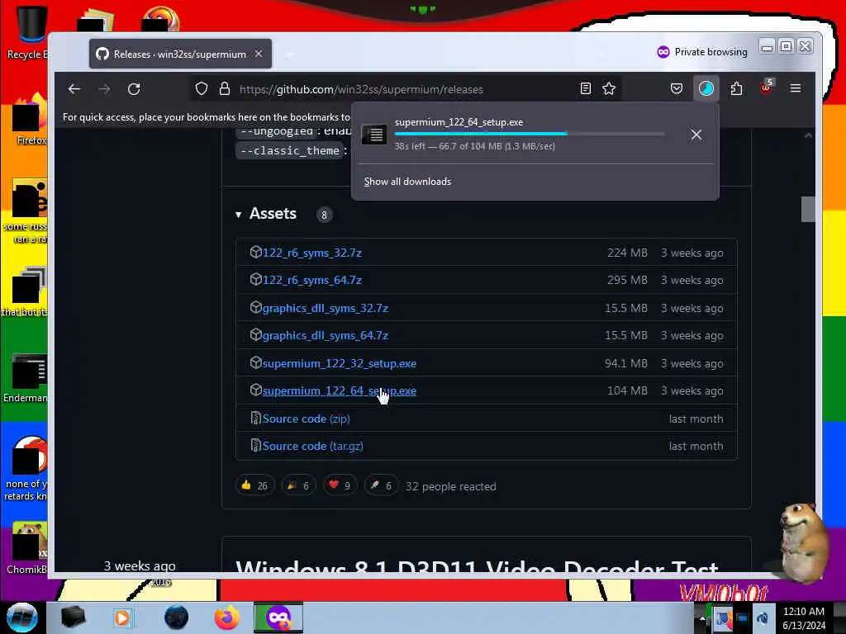
Task: Click the private browsing taskbar button
Action: pos(278,617)
